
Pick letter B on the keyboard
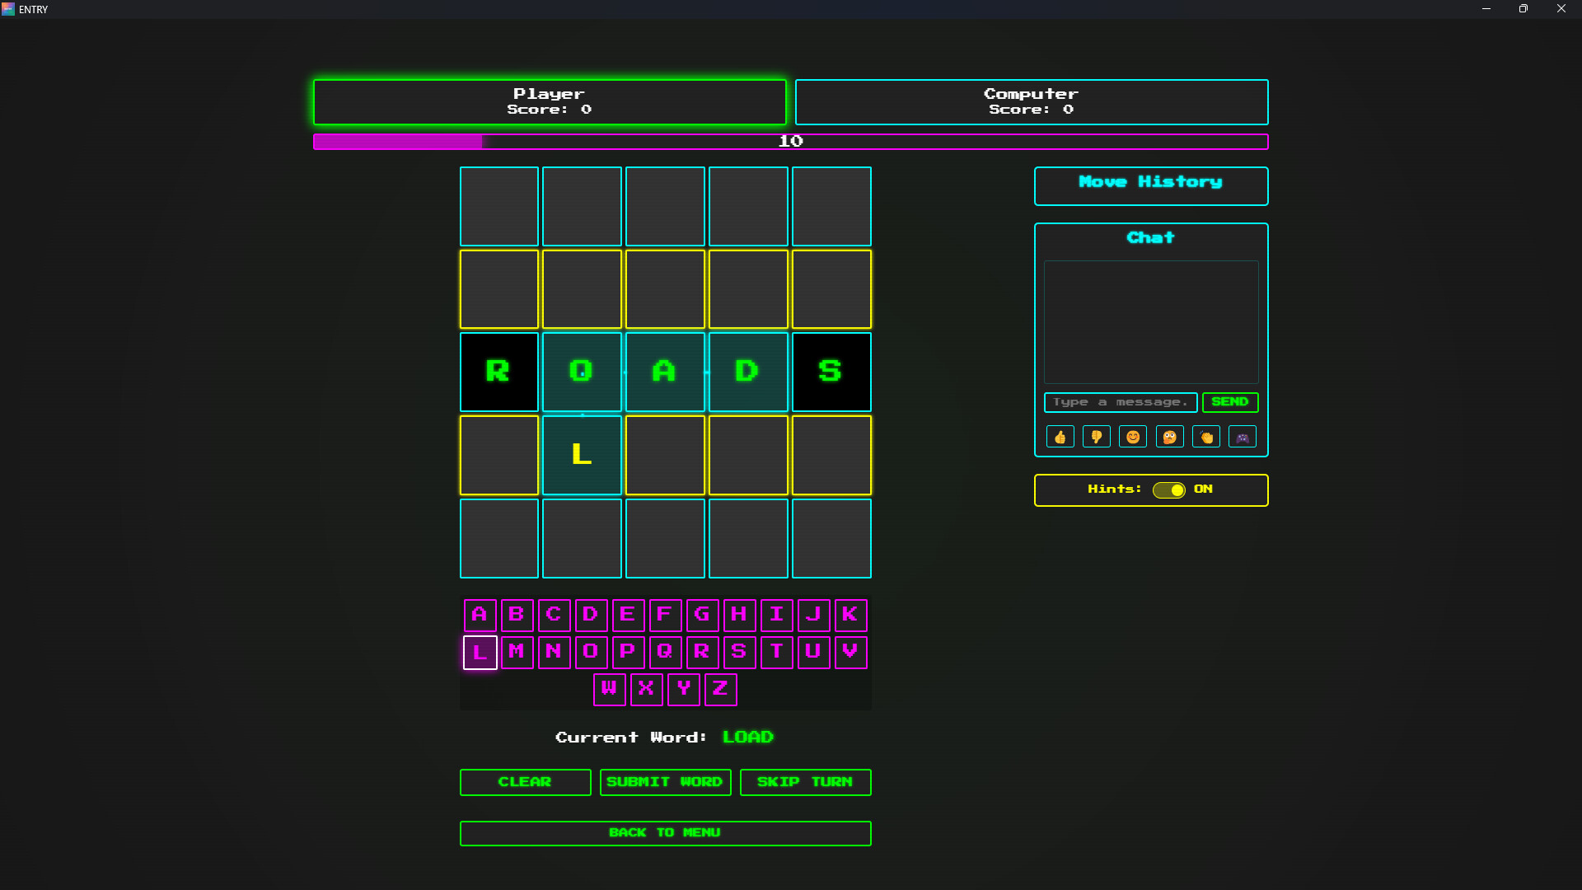(x=517, y=615)
